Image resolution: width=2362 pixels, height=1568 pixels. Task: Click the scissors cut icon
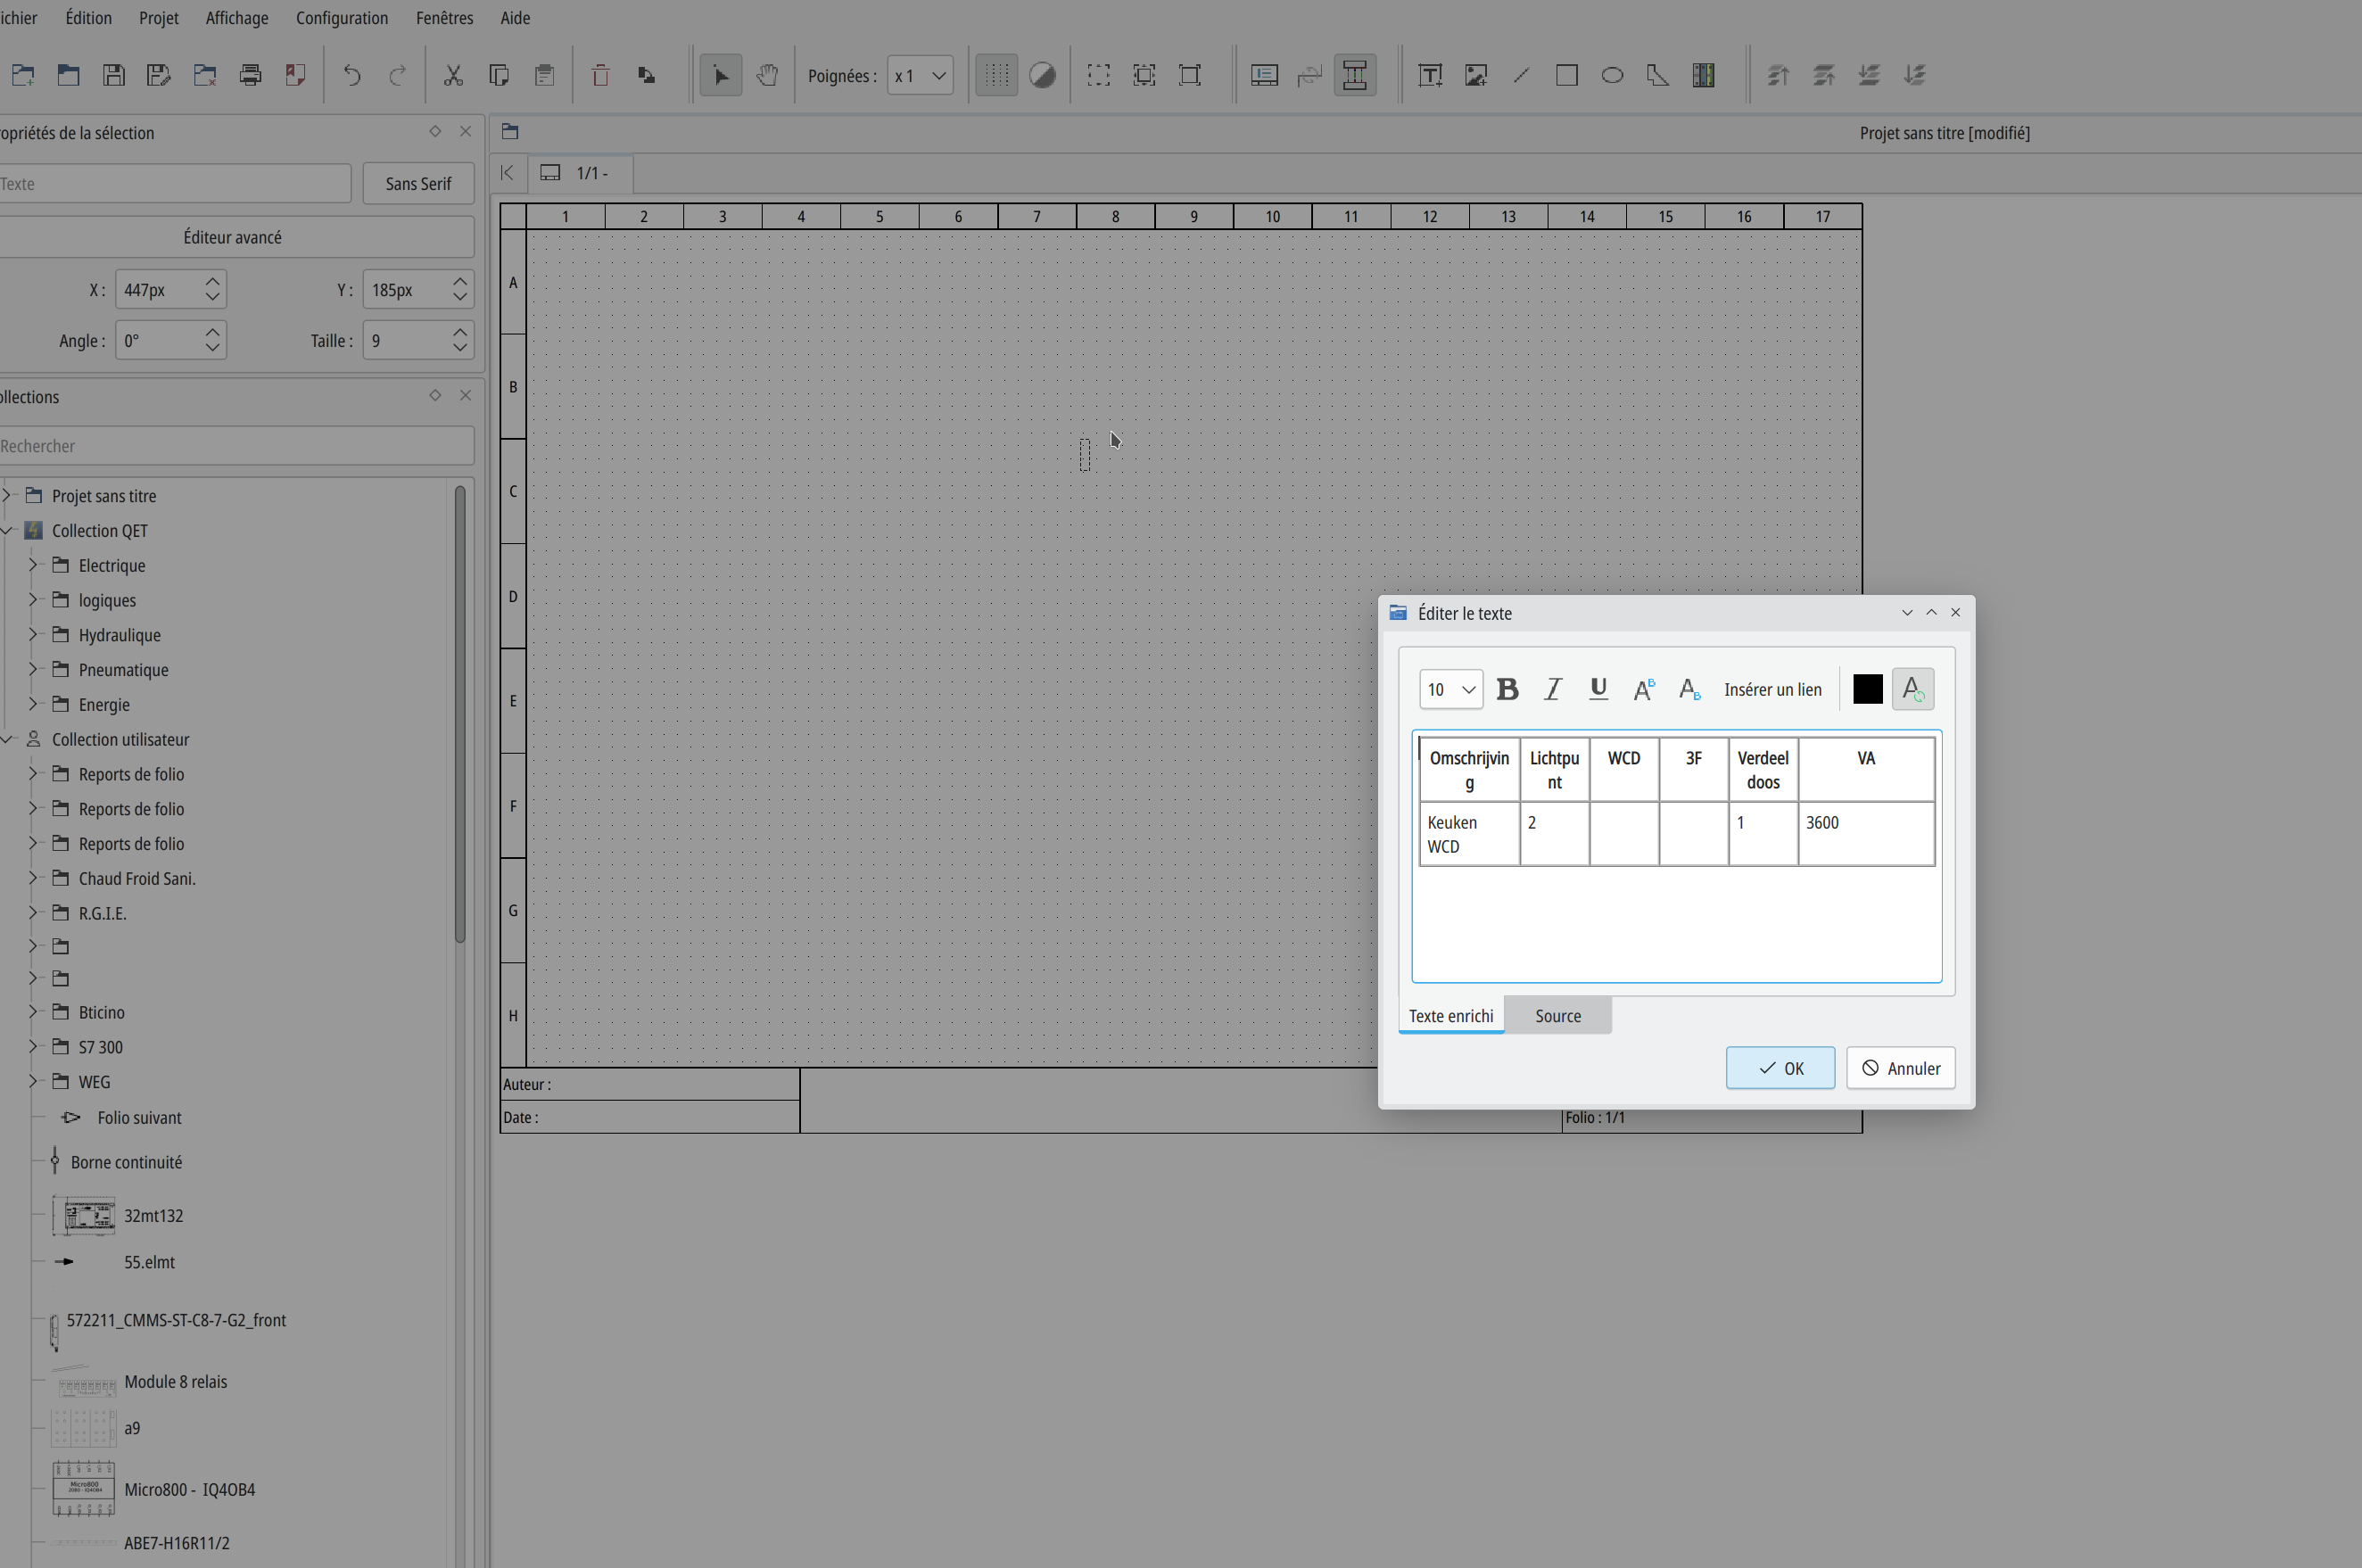click(453, 75)
